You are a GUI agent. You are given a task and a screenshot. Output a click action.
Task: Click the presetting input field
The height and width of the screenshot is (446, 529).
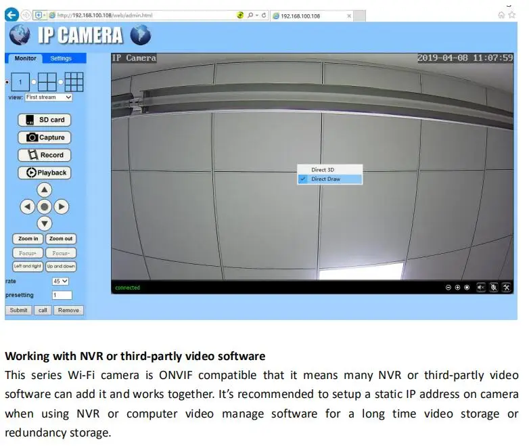62,295
